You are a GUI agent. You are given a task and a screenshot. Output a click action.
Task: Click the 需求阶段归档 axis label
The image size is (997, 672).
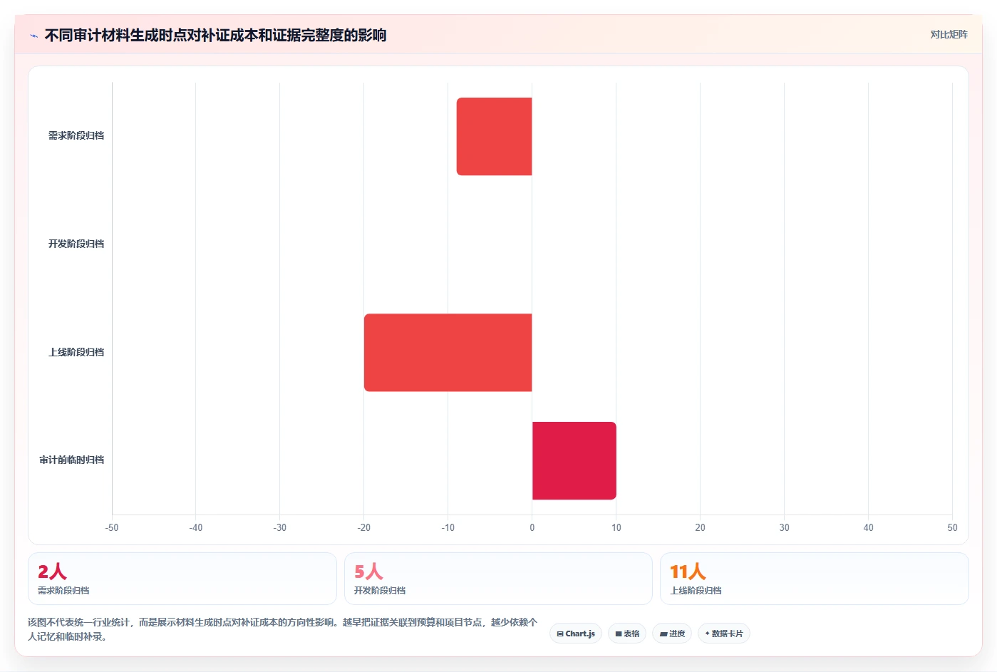(x=76, y=135)
